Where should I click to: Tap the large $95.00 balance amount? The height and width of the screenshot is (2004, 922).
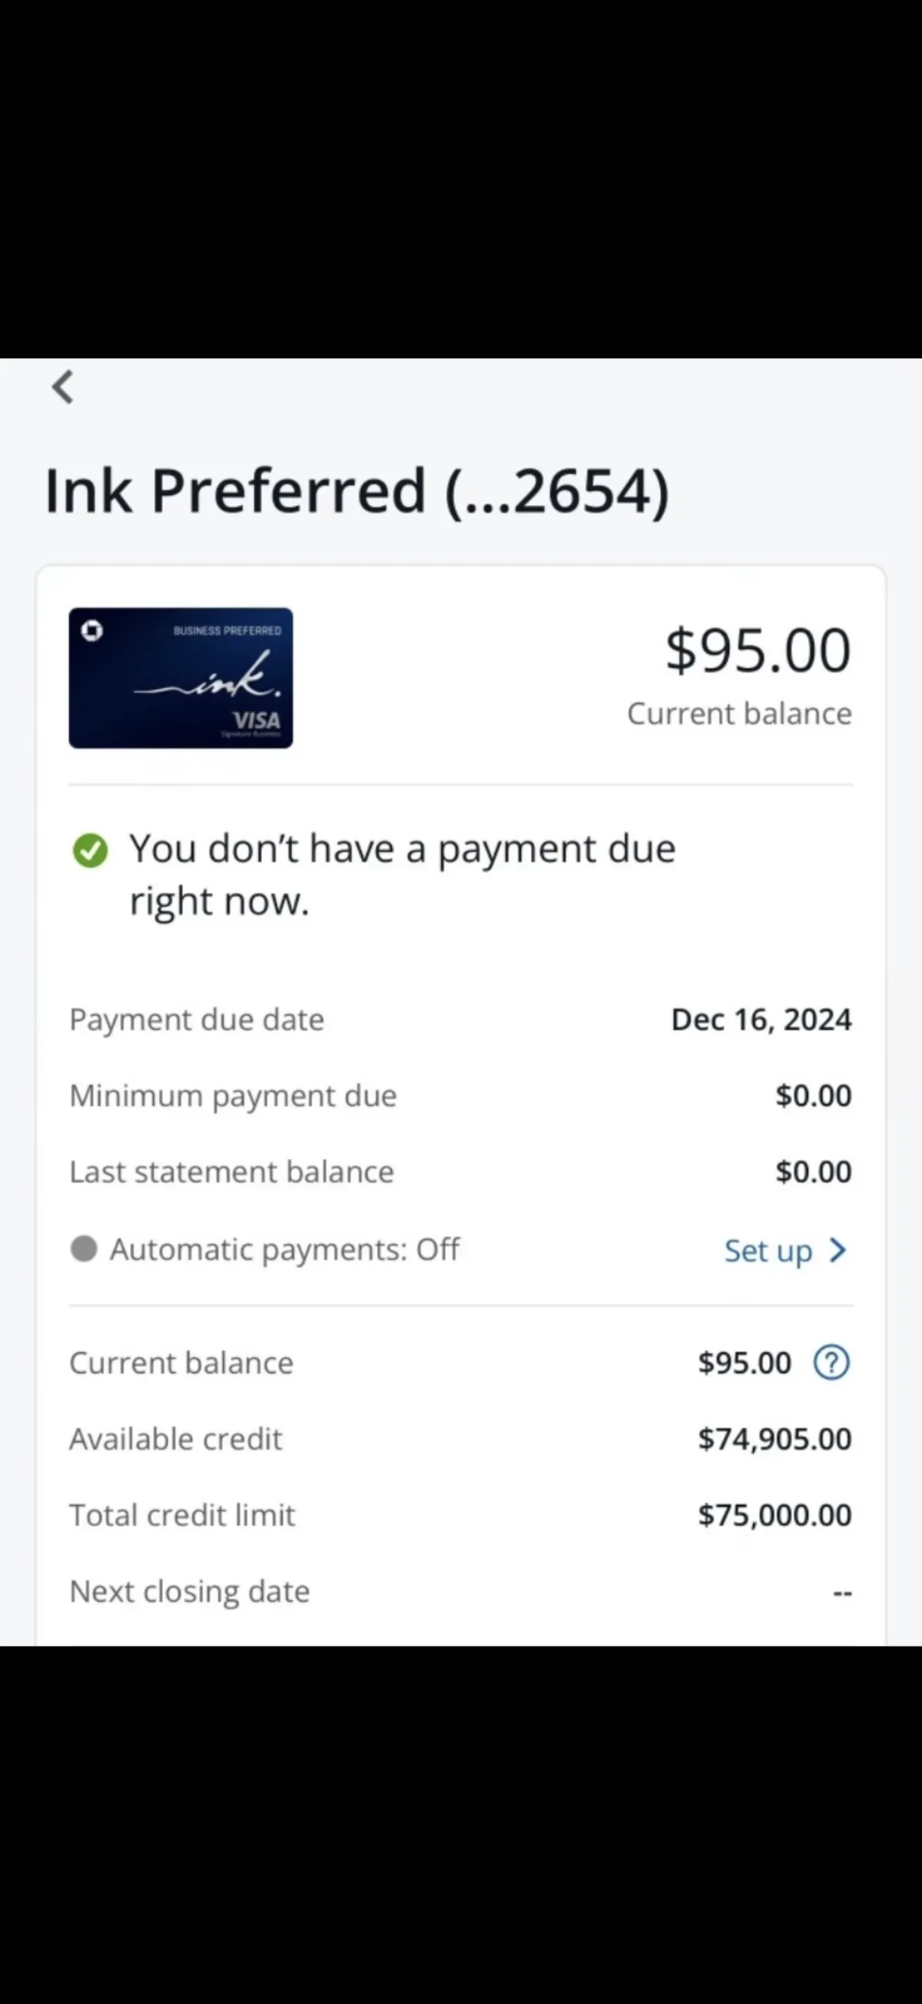point(758,650)
